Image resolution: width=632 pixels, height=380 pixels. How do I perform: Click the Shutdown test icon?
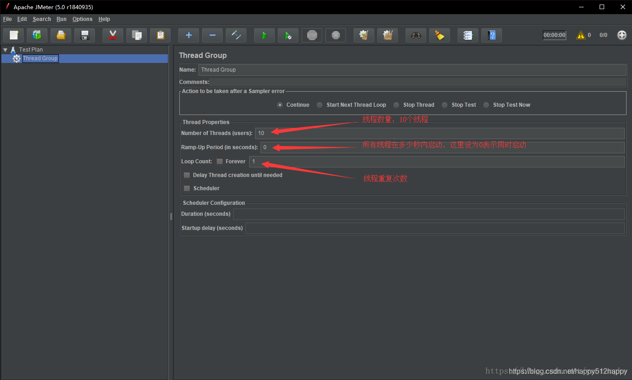coord(335,35)
